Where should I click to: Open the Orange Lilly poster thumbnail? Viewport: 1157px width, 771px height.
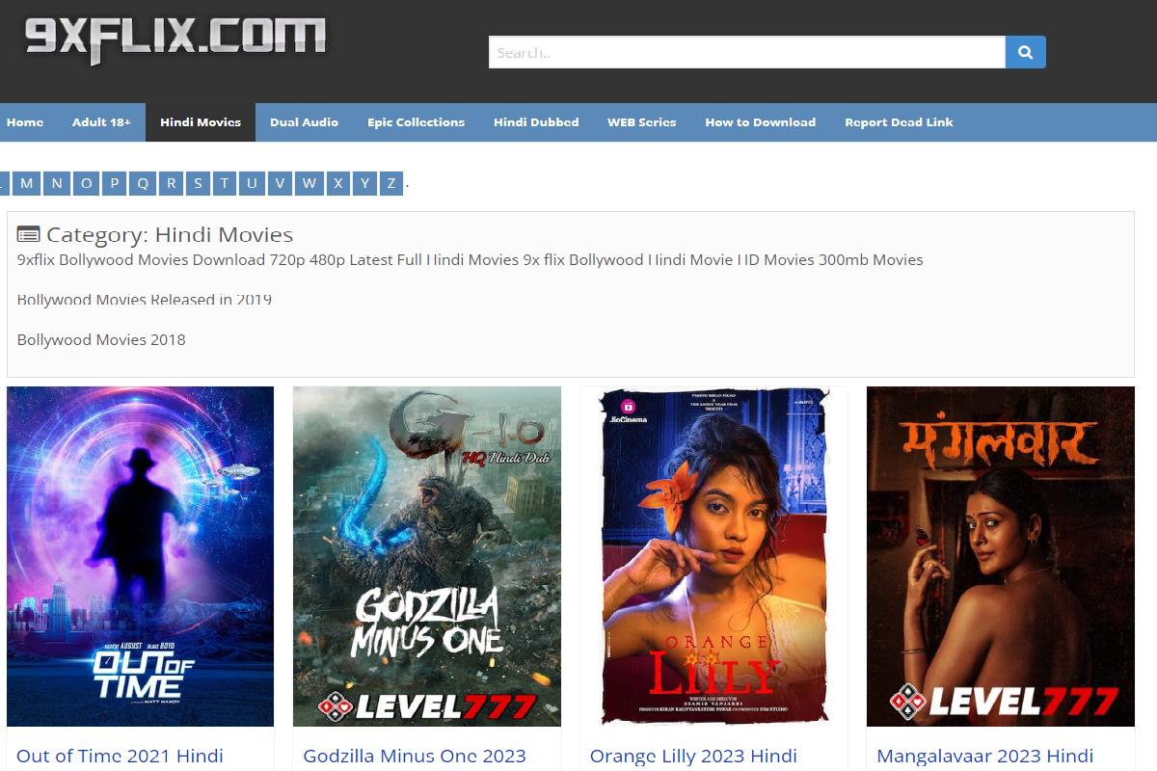[713, 556]
